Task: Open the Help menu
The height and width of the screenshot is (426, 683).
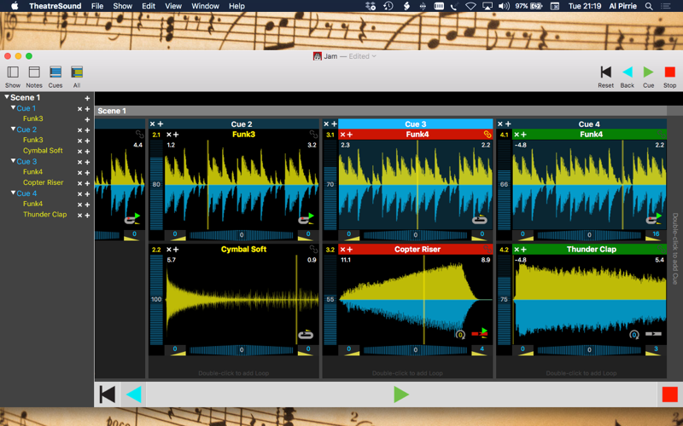Action: tap(236, 6)
